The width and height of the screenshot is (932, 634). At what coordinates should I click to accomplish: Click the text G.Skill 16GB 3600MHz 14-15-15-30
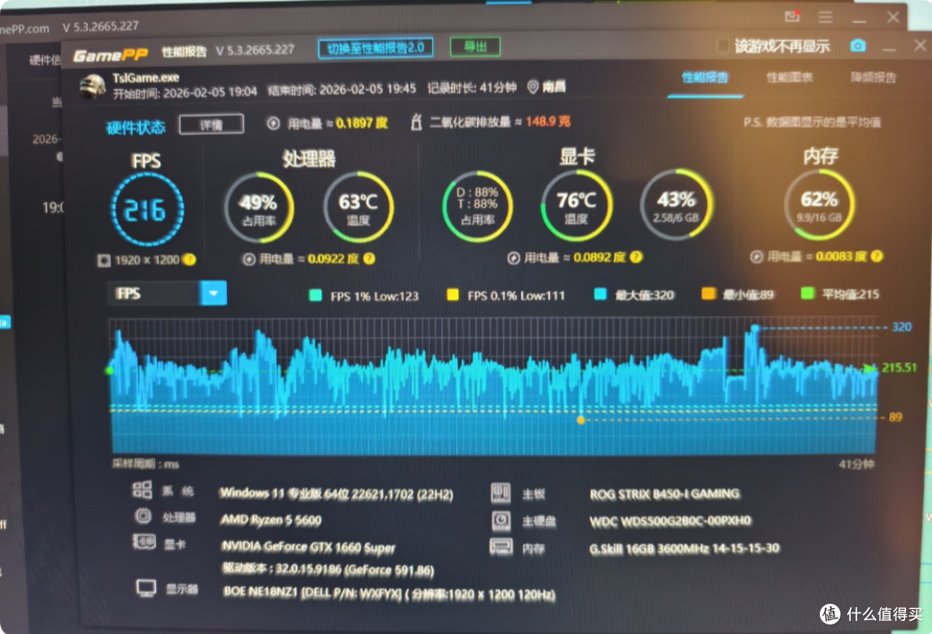tap(684, 548)
